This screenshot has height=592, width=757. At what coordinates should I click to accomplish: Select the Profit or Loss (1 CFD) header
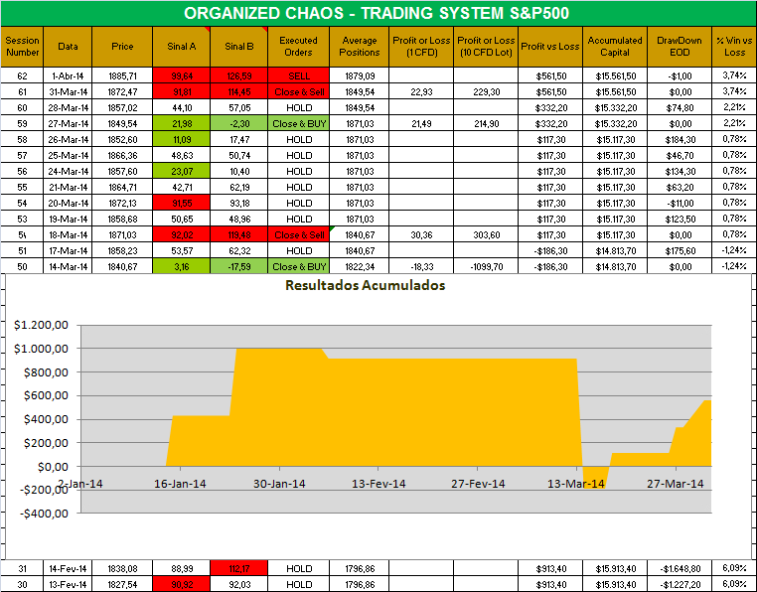point(421,47)
